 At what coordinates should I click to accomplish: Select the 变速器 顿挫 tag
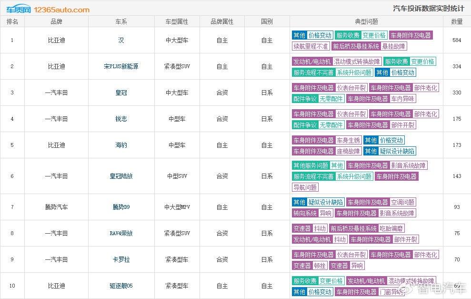tap(310, 266)
